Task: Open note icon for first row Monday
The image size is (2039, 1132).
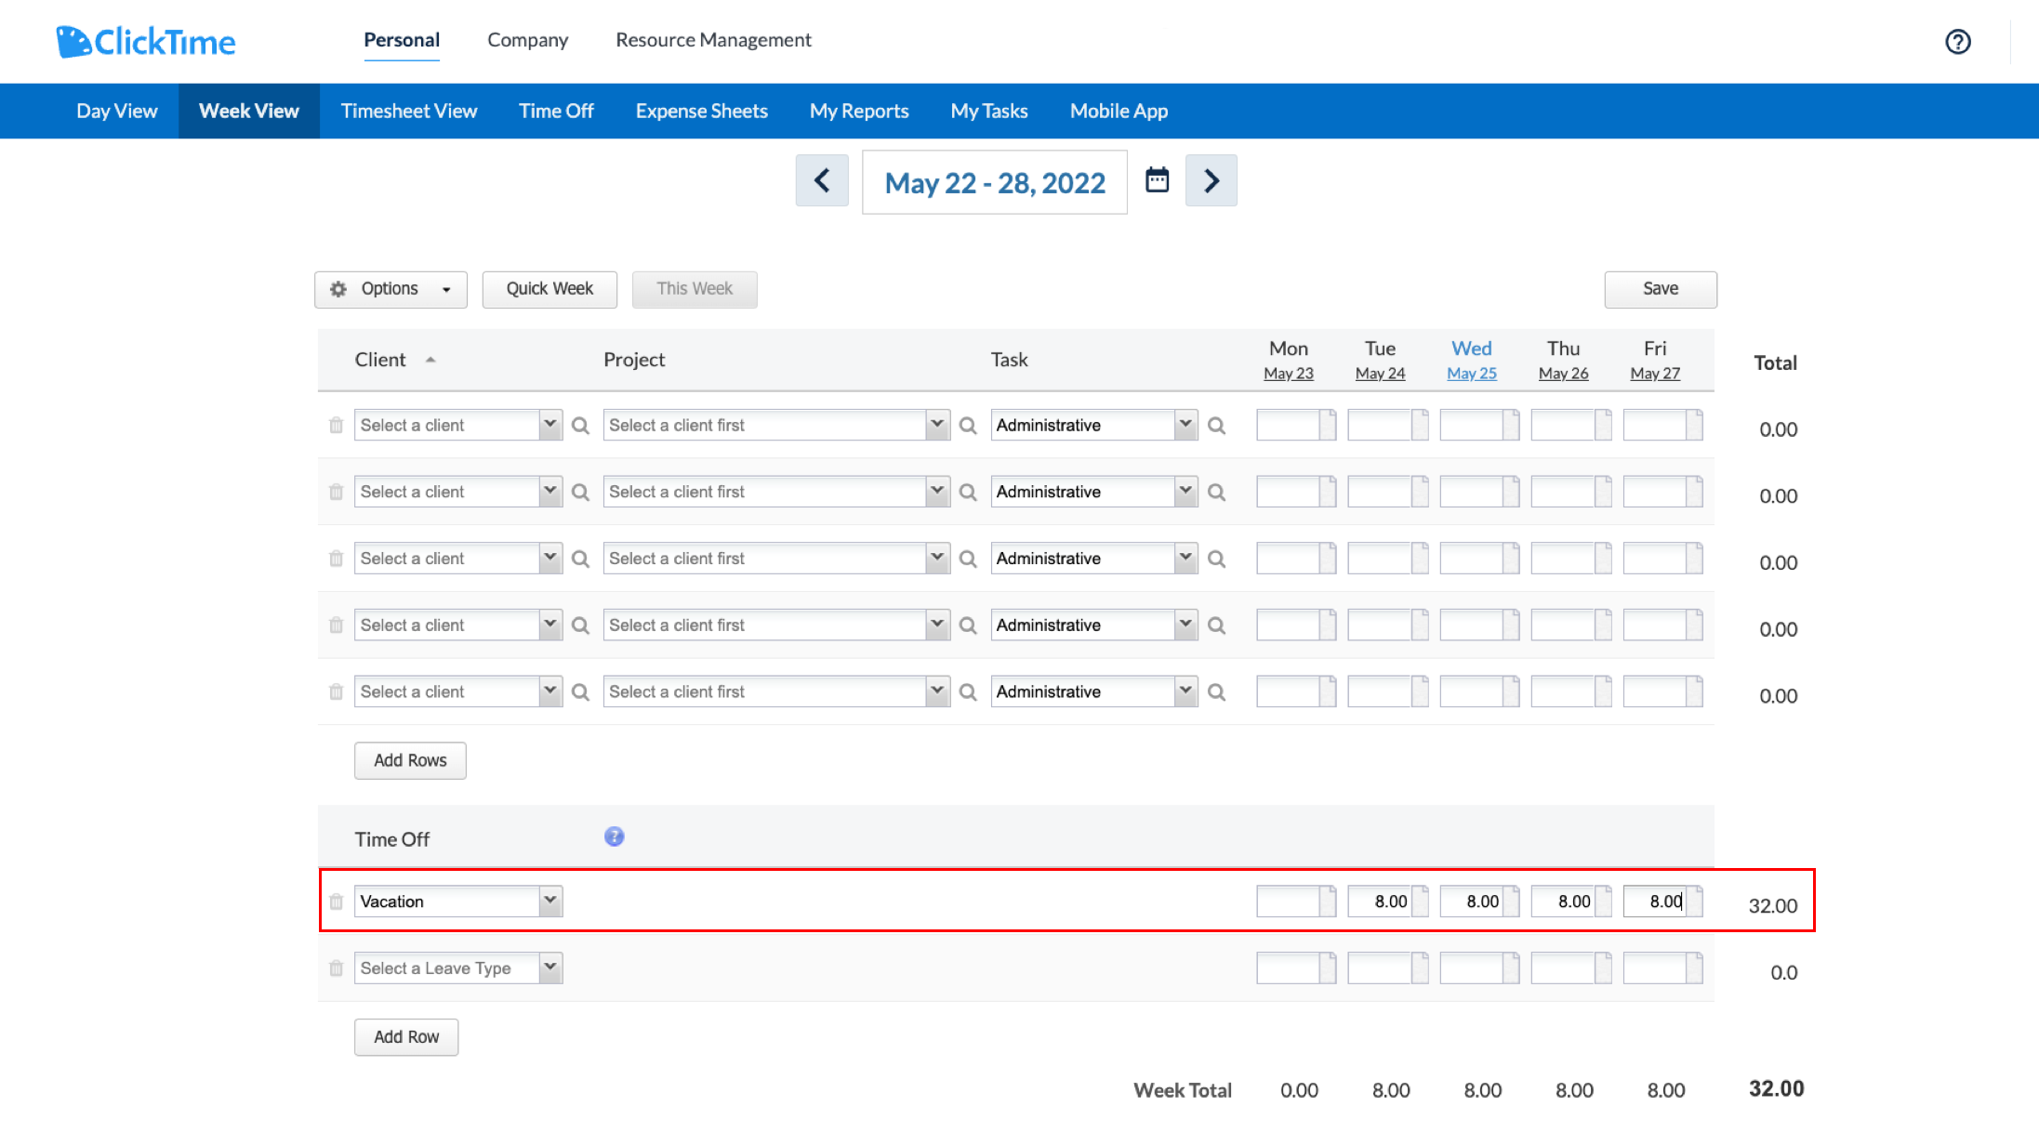Action: tap(1328, 426)
